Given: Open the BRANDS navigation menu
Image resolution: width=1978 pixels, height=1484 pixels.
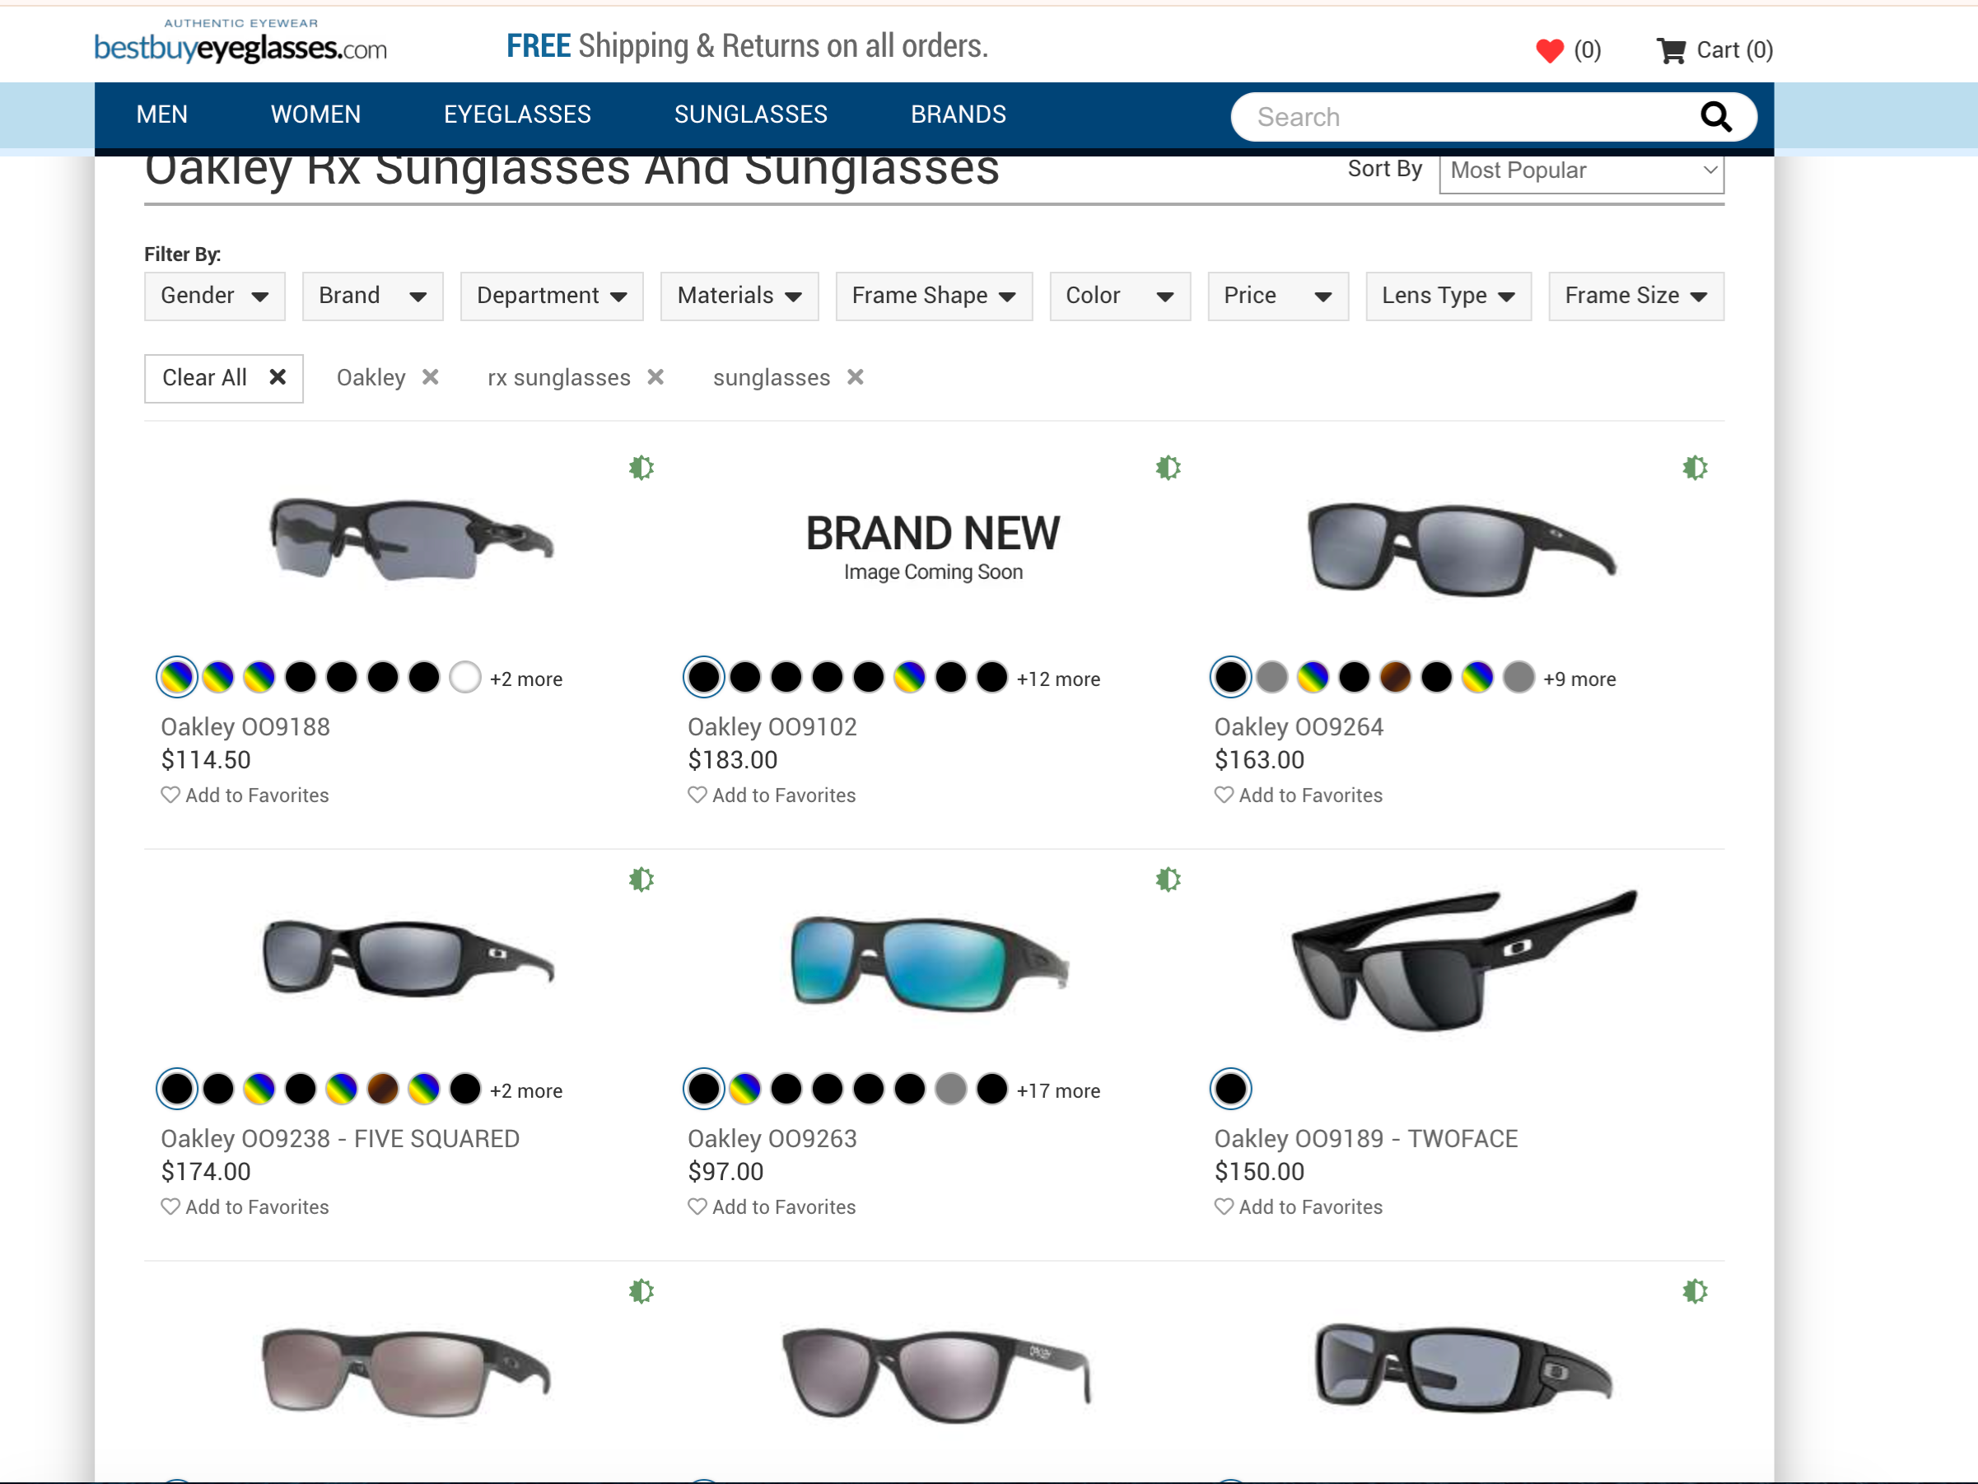Looking at the screenshot, I should (959, 114).
